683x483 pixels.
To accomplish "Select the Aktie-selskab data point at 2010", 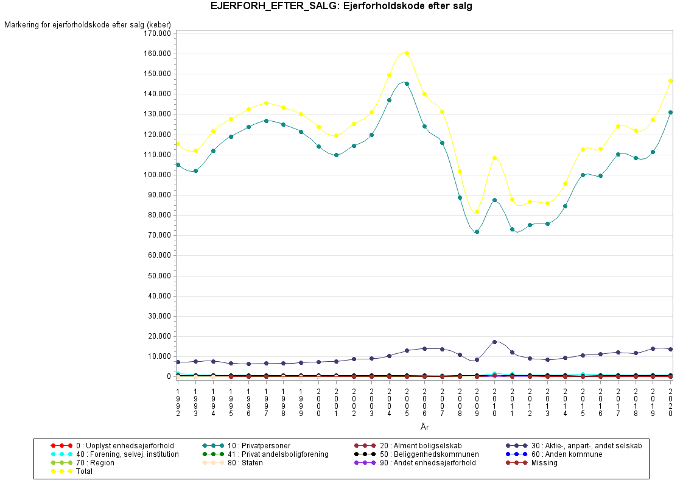I will [494, 342].
